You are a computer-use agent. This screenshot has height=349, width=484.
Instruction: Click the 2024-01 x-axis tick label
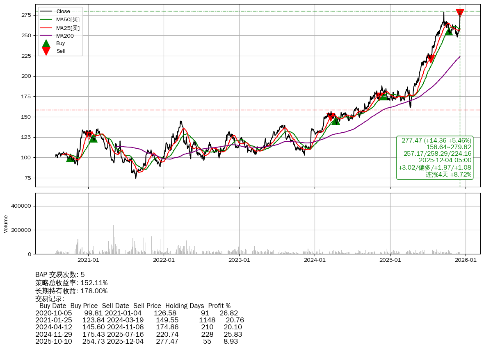[315, 260]
